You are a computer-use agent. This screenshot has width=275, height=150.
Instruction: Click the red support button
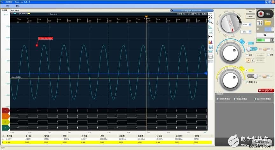click(265, 90)
